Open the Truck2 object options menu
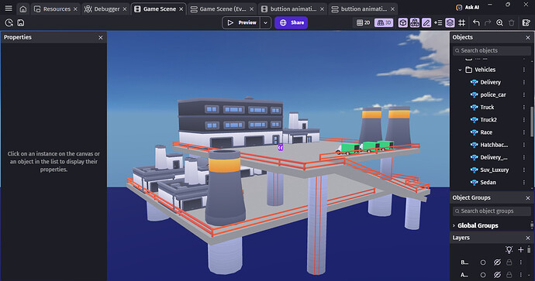The width and height of the screenshot is (535, 281). pos(524,120)
